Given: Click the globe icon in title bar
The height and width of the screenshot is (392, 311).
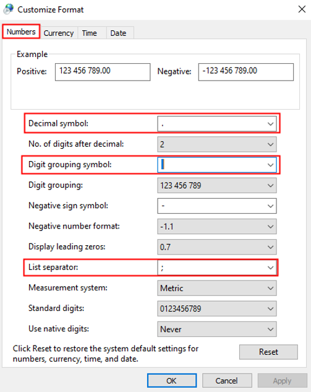Looking at the screenshot, I should (8, 9).
